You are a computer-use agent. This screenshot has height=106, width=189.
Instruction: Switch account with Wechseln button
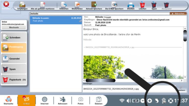coord(14,27)
